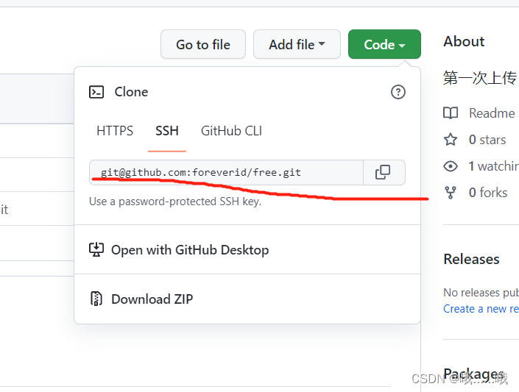
Task: Click the fork icon next to forks
Action: tap(451, 193)
